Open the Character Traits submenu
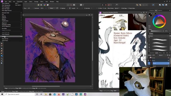 point(11,13)
